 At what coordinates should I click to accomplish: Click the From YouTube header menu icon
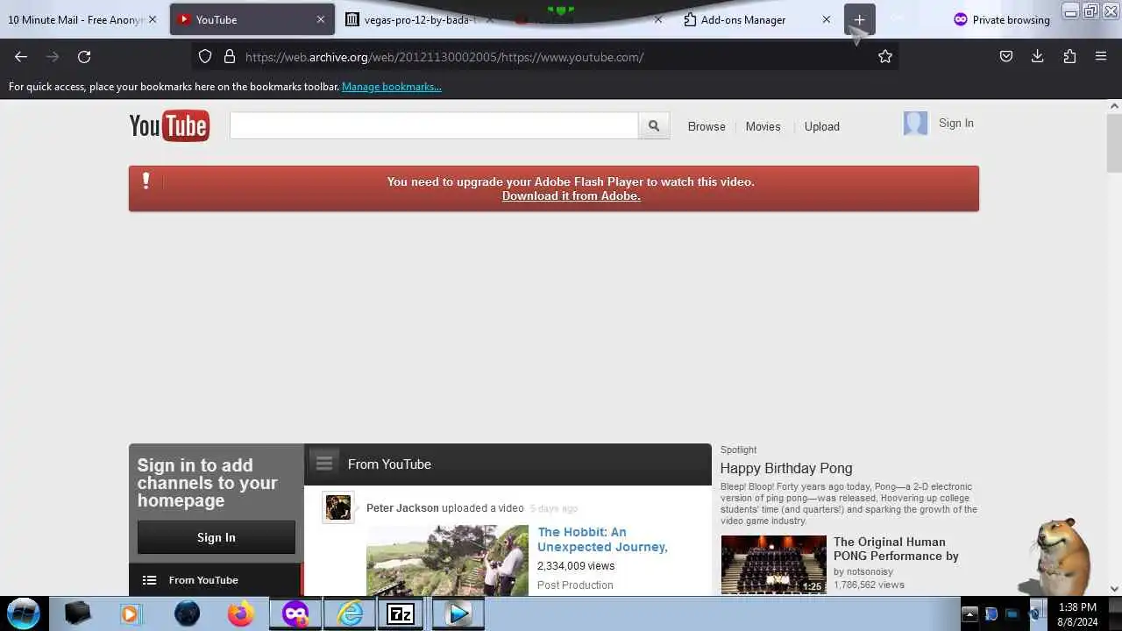pyautogui.click(x=324, y=463)
